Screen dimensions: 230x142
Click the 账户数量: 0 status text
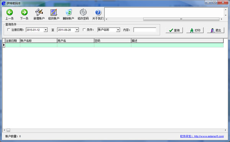(x=13, y=136)
